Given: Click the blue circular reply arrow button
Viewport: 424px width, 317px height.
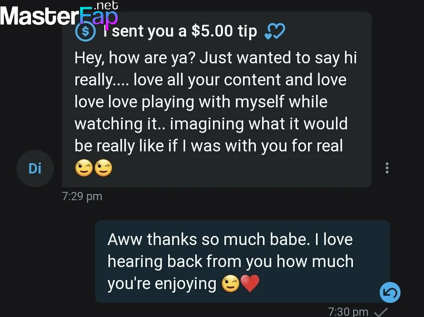Looking at the screenshot, I should (x=390, y=292).
